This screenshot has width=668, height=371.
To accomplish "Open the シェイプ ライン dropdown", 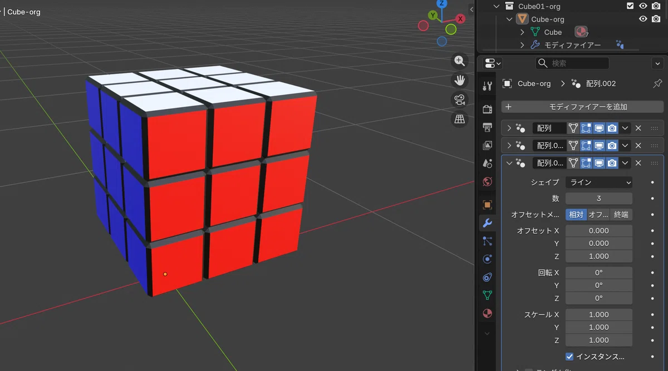I will tap(599, 182).
